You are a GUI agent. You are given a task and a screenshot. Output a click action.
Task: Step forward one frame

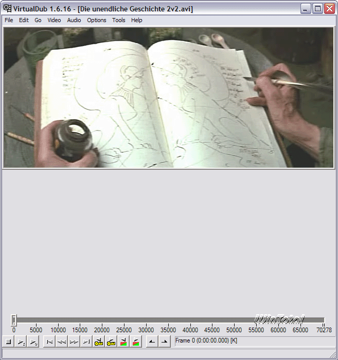pos(74,341)
